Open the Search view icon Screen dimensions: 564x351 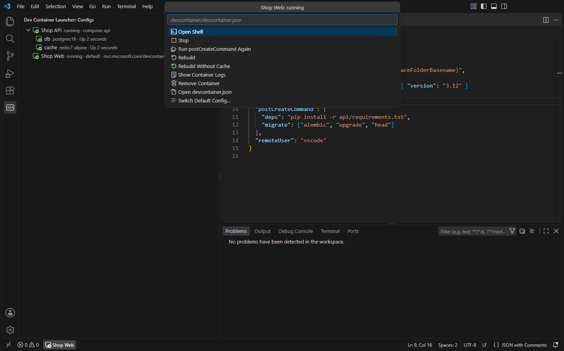click(x=10, y=39)
